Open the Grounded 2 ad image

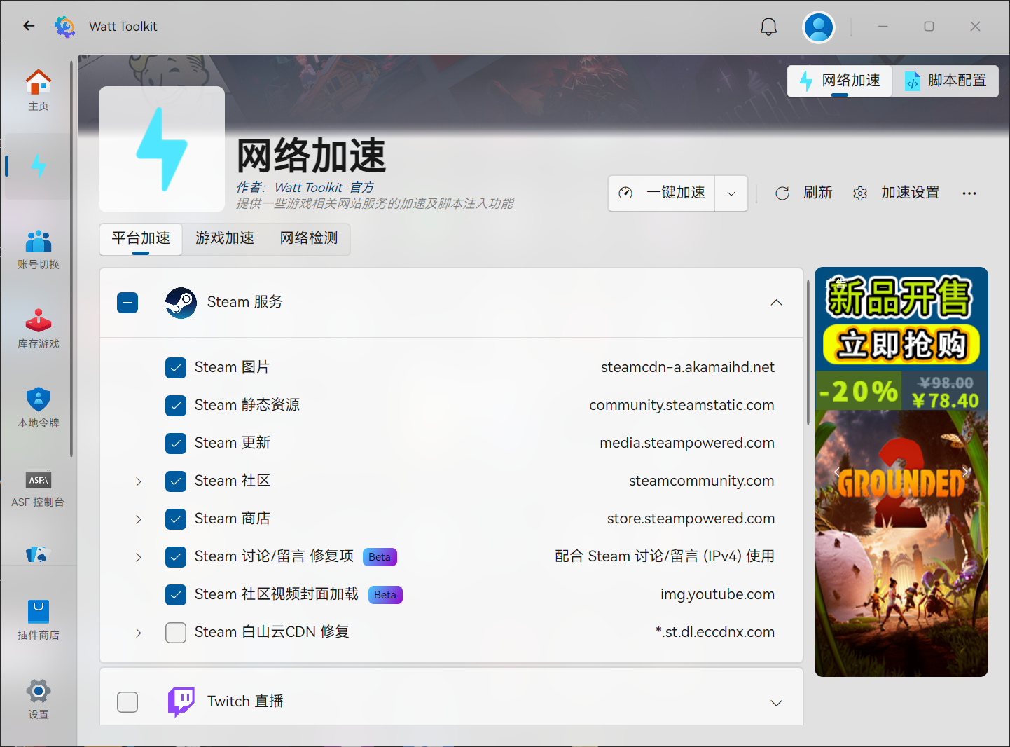901,543
